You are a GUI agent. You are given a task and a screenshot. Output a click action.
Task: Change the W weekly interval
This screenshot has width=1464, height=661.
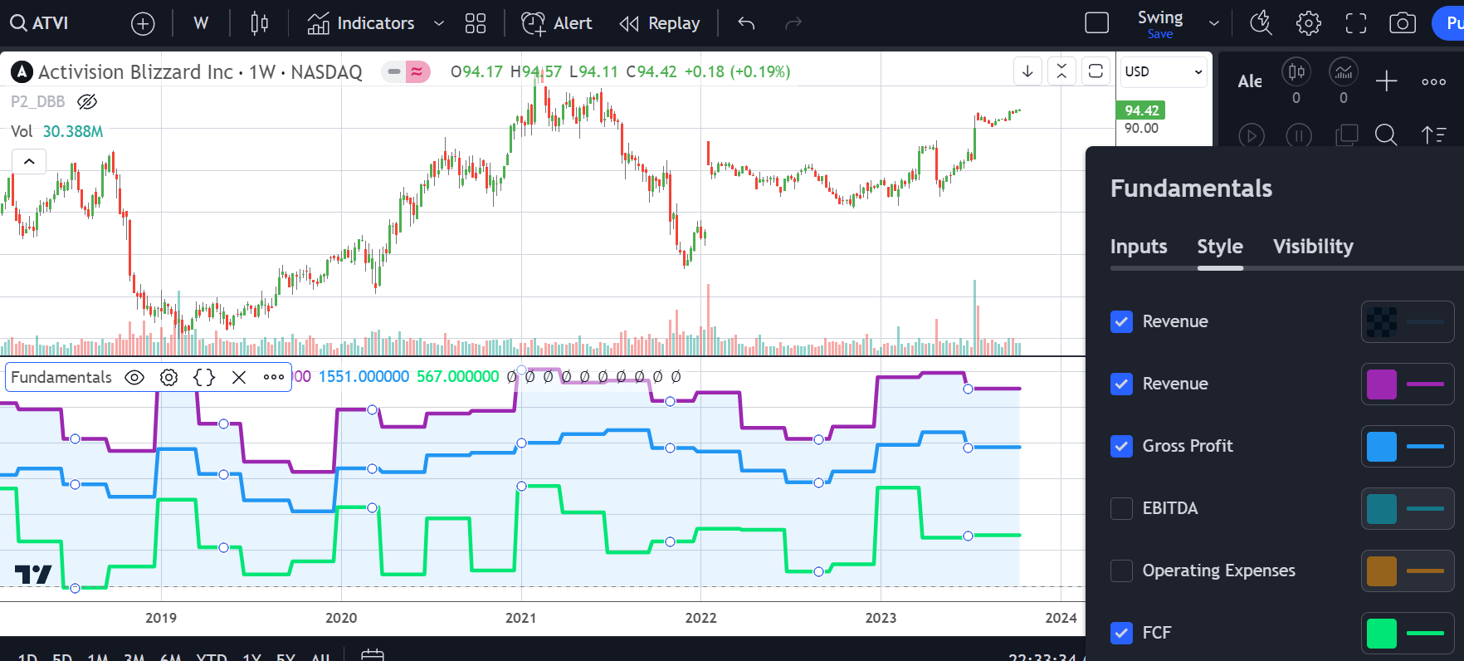click(x=201, y=23)
